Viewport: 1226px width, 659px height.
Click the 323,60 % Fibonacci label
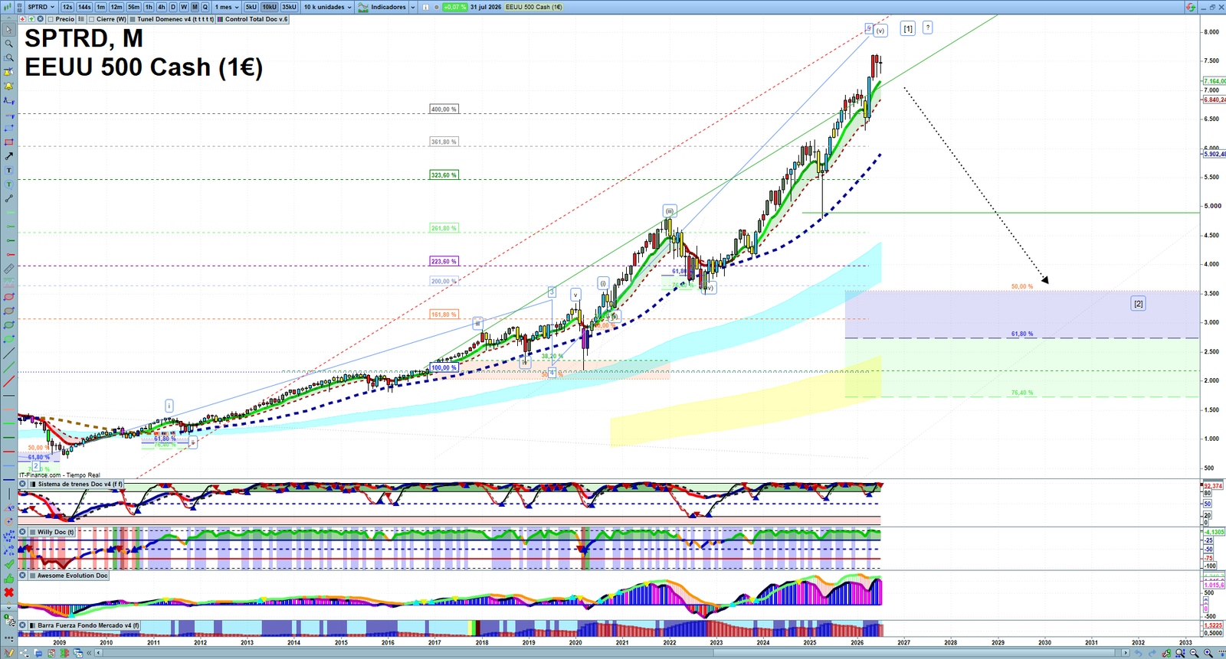coord(444,175)
